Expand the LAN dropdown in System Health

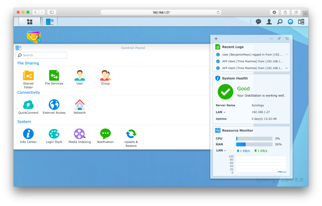(x=221, y=112)
